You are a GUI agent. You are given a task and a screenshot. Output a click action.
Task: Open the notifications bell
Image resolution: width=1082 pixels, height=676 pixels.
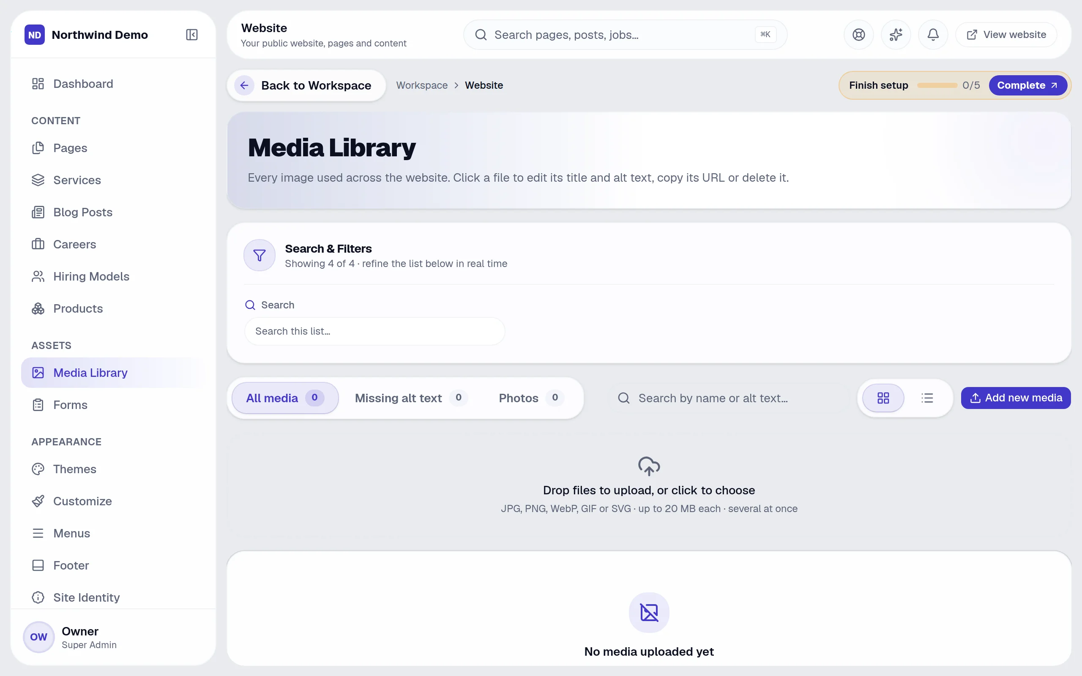933,34
